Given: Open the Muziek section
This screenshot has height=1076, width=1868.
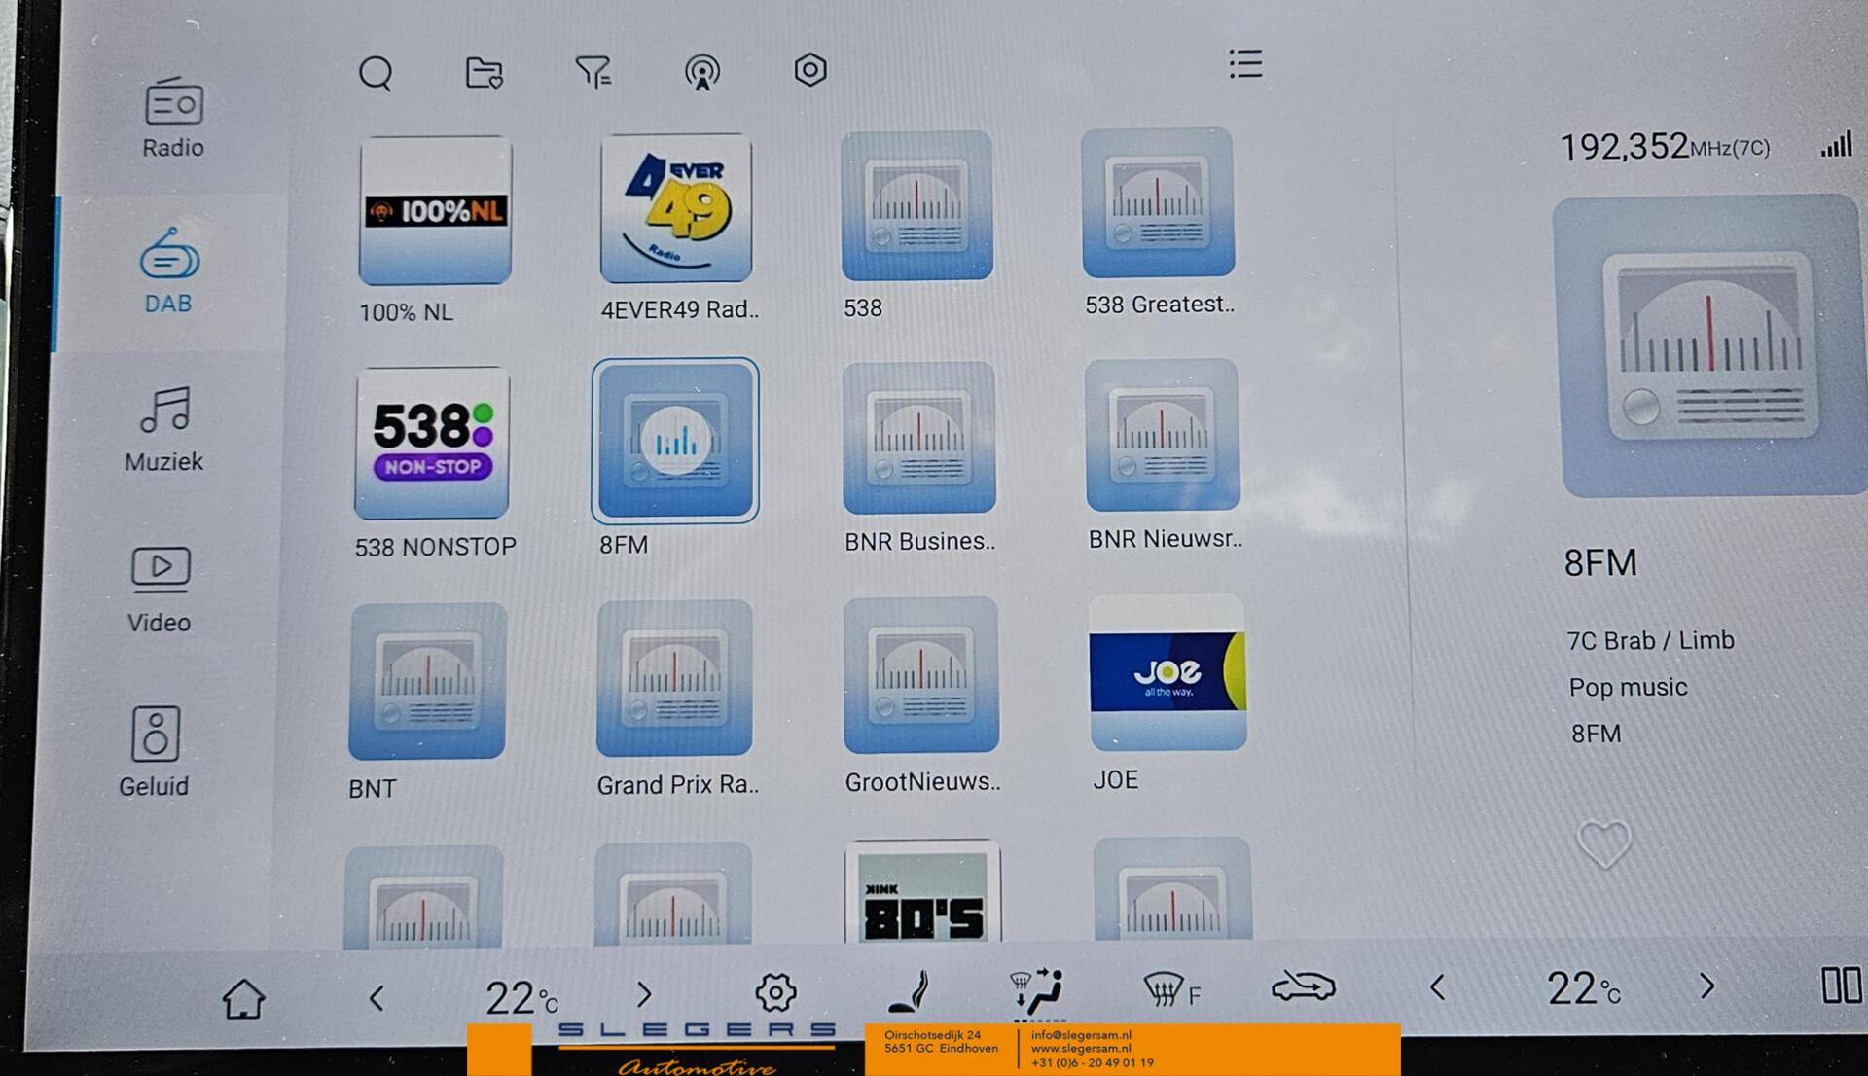Looking at the screenshot, I should [x=163, y=429].
